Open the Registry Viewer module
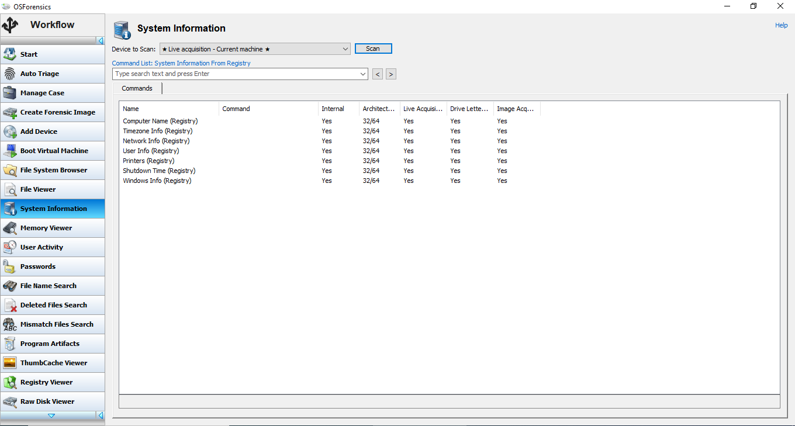 (53, 382)
